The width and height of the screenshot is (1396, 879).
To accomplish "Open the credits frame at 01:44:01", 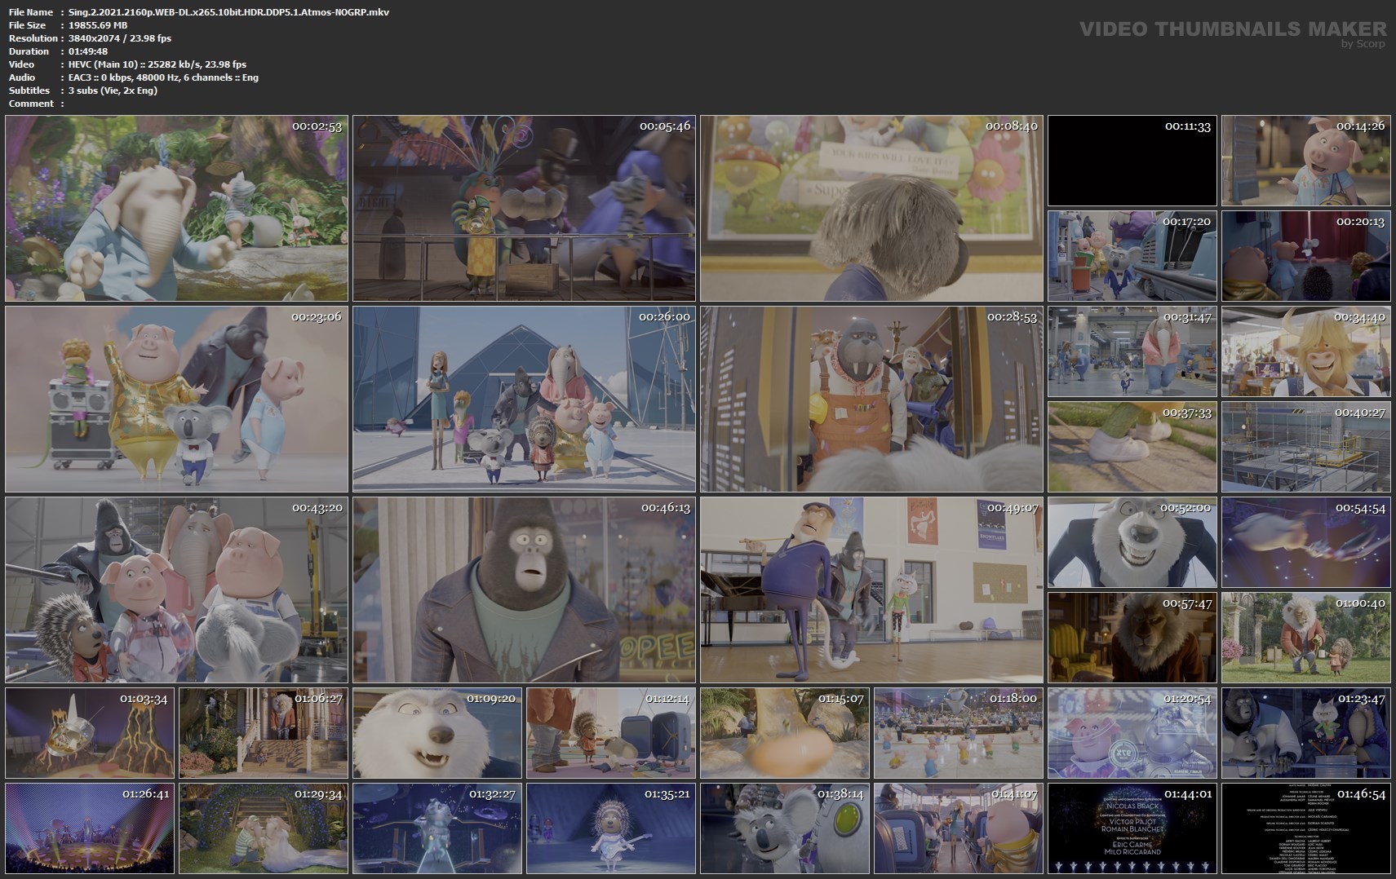I will (x=1132, y=828).
